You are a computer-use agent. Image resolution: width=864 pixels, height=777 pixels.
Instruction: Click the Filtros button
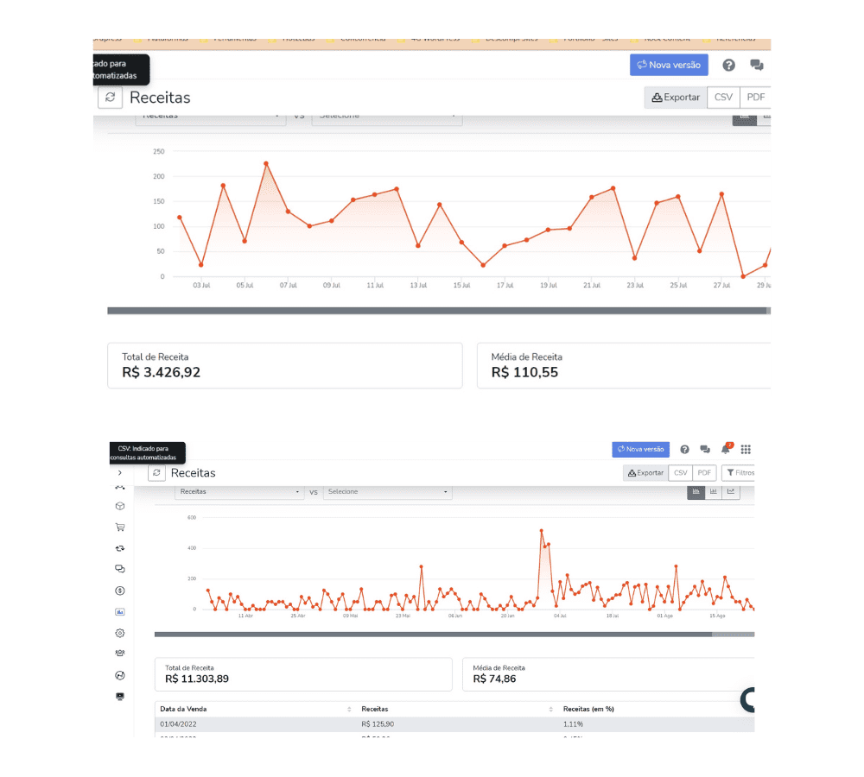point(740,473)
